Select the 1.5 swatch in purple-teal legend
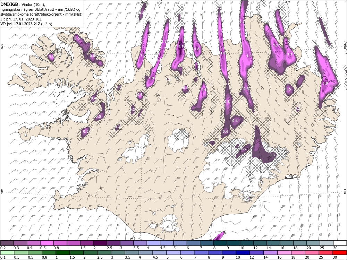The image size is (347, 260). coord(87,243)
